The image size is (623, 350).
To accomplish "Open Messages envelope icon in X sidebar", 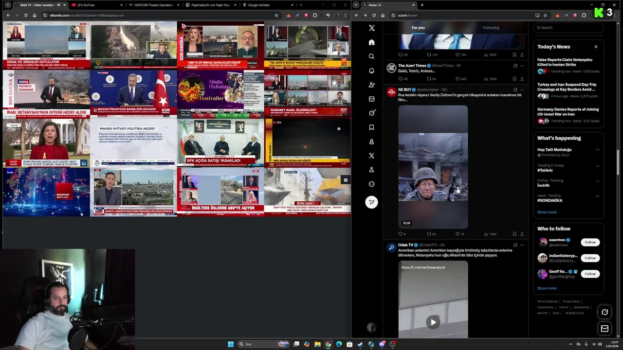I will pos(371,99).
